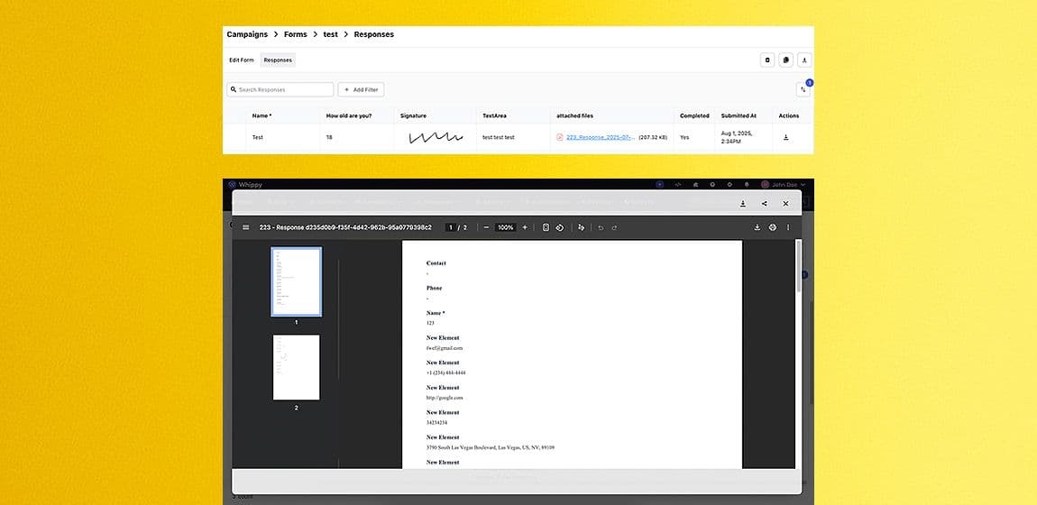Click the PDF page number field
Screen dimensions: 1037x505
[x=450, y=227]
